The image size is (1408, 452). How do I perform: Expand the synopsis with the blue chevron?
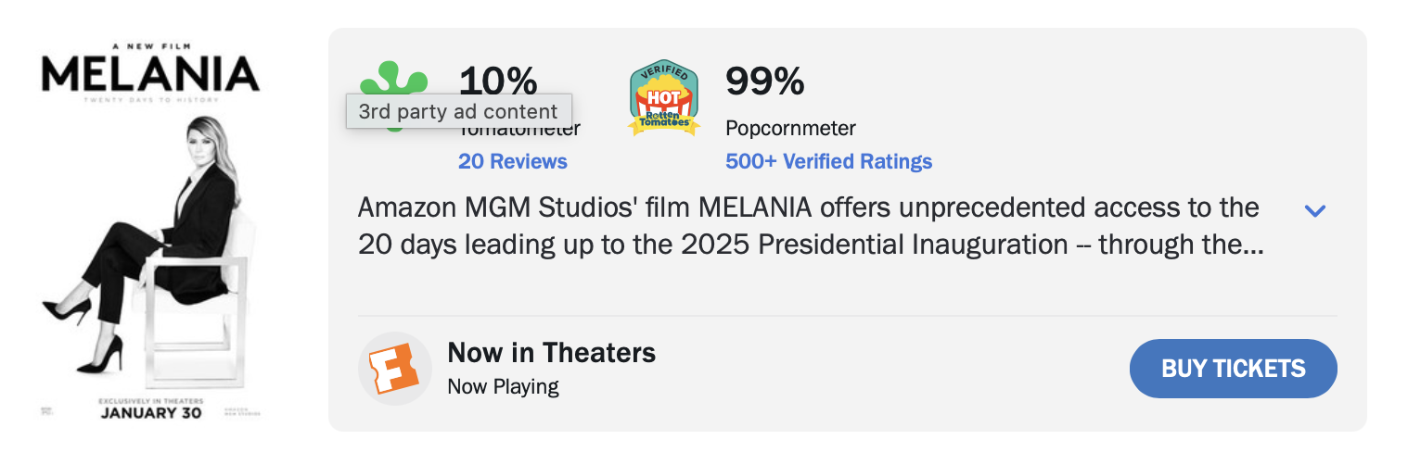pos(1314,210)
